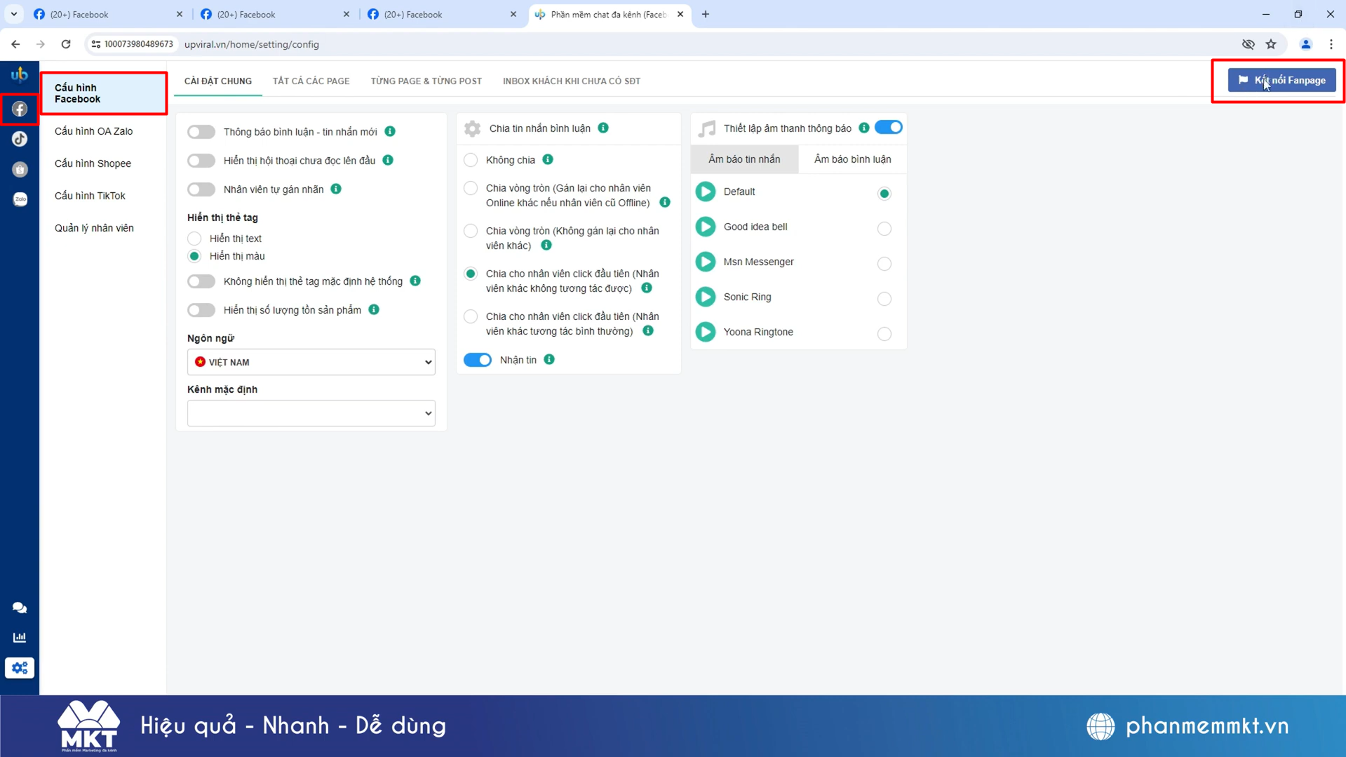This screenshot has height=757, width=1346.
Task: Open a new browser tab
Action: click(x=706, y=14)
